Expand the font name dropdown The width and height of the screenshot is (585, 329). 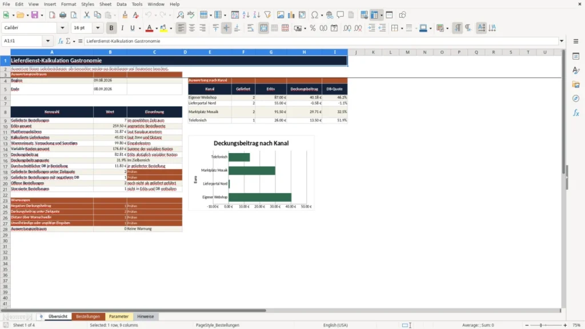click(62, 27)
